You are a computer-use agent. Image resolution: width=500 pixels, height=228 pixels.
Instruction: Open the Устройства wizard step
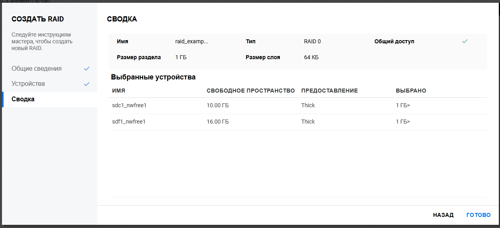click(x=28, y=84)
